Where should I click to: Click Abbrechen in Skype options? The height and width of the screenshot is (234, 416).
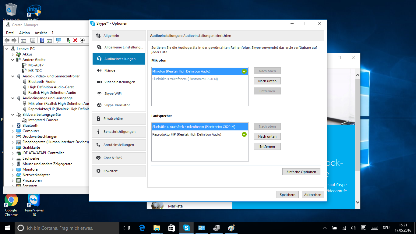pos(313,195)
